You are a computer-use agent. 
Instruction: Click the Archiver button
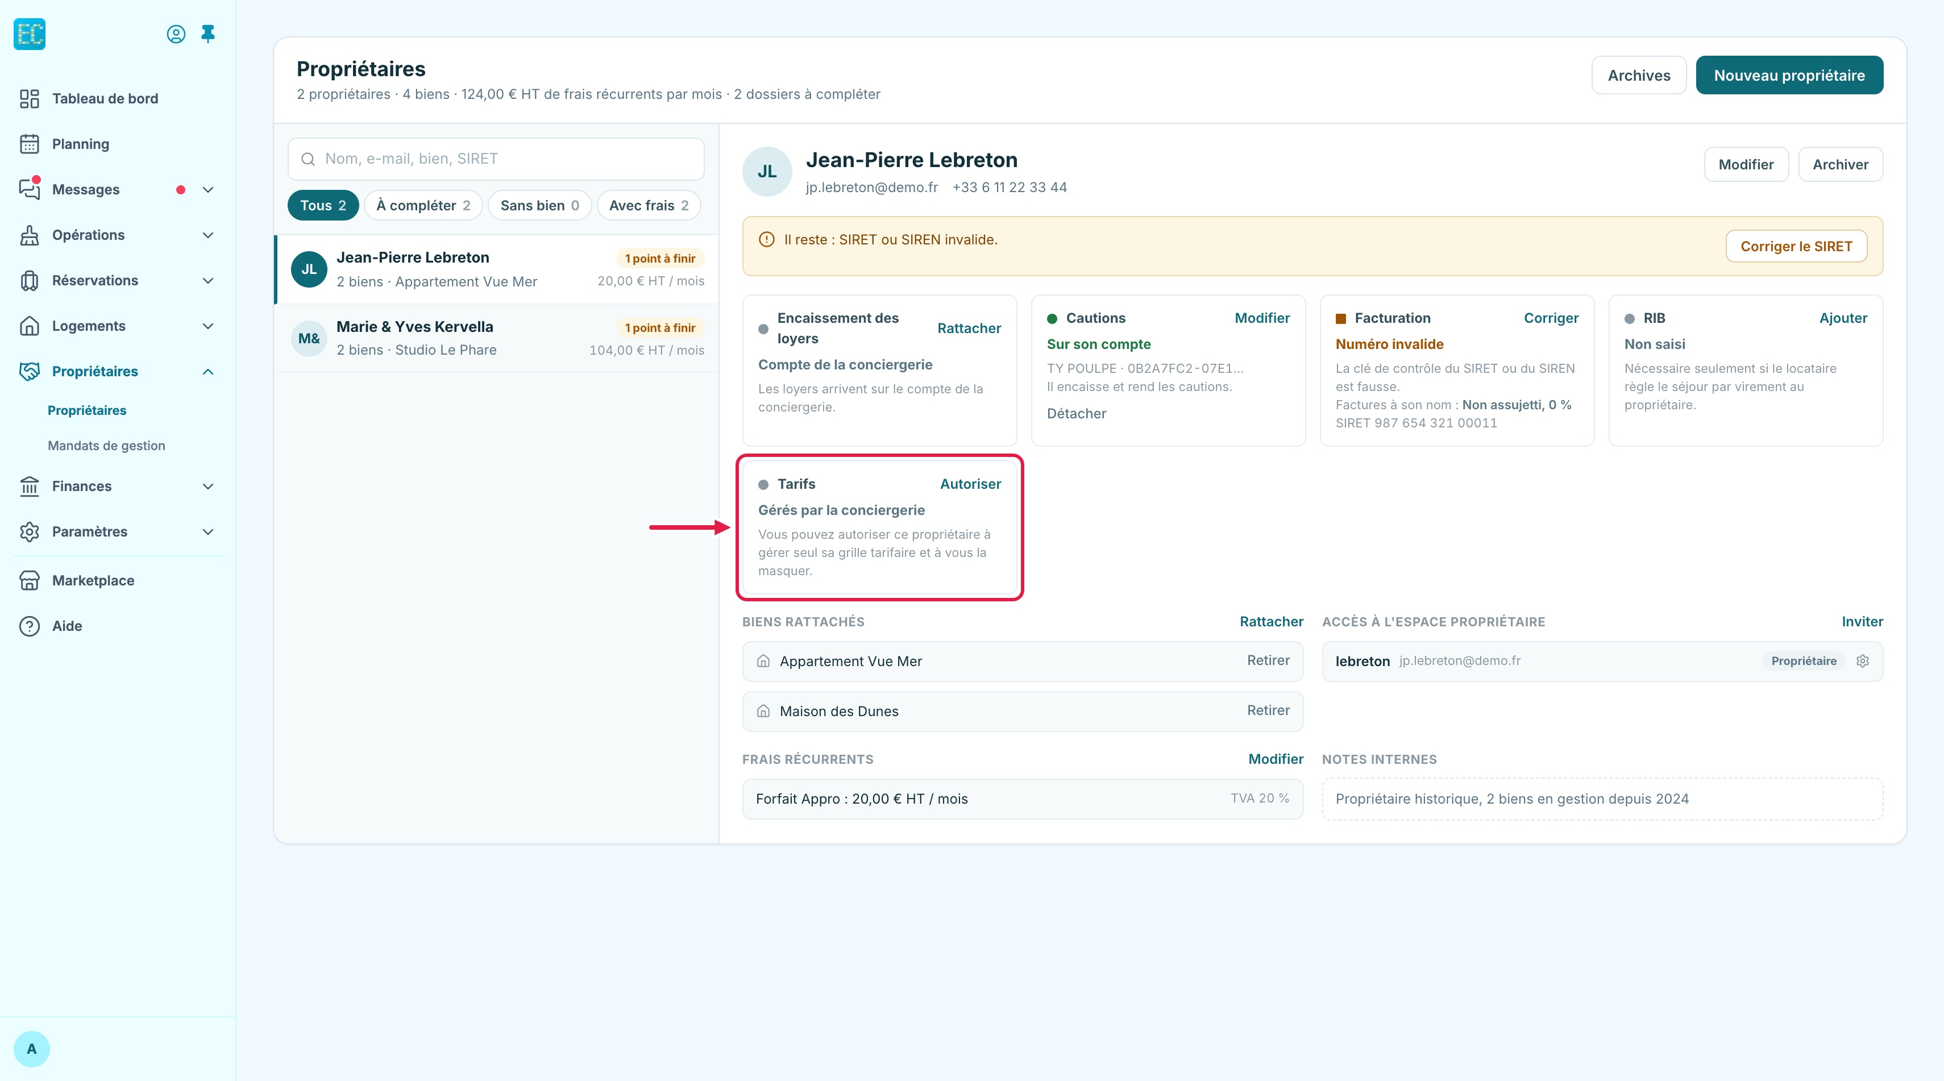(1841, 164)
